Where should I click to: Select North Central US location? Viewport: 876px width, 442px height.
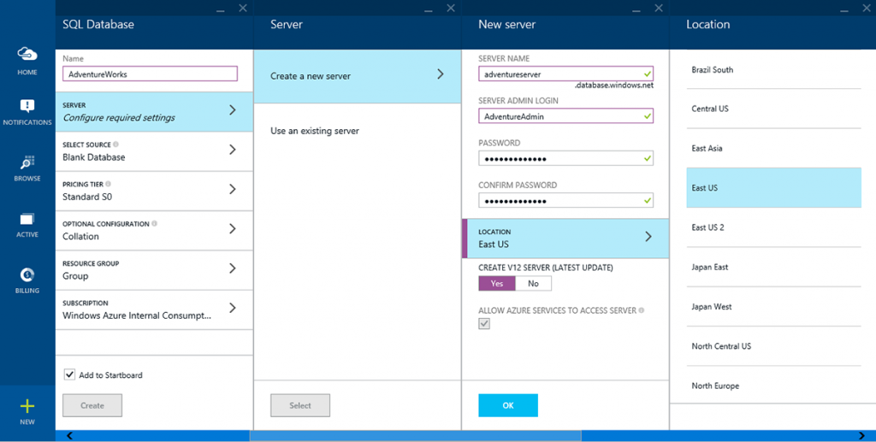tap(773, 346)
